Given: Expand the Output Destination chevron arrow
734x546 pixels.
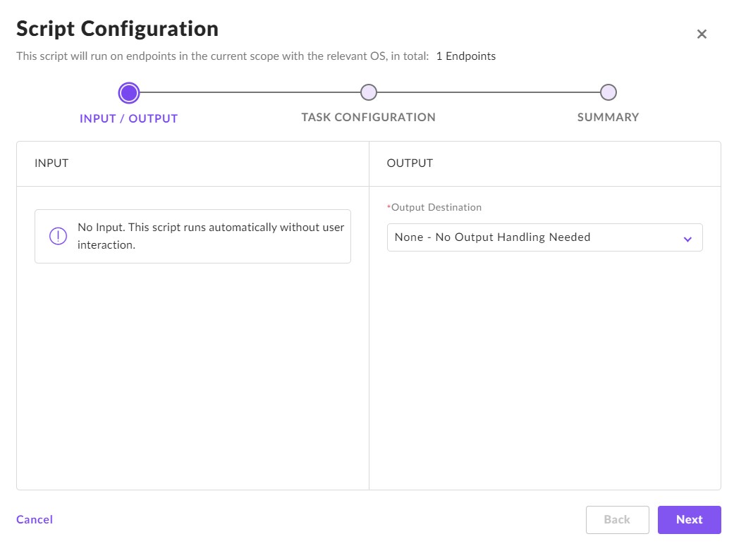Looking at the screenshot, I should tap(687, 238).
